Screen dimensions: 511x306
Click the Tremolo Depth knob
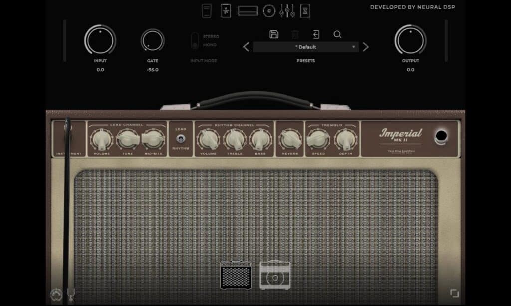346,139
